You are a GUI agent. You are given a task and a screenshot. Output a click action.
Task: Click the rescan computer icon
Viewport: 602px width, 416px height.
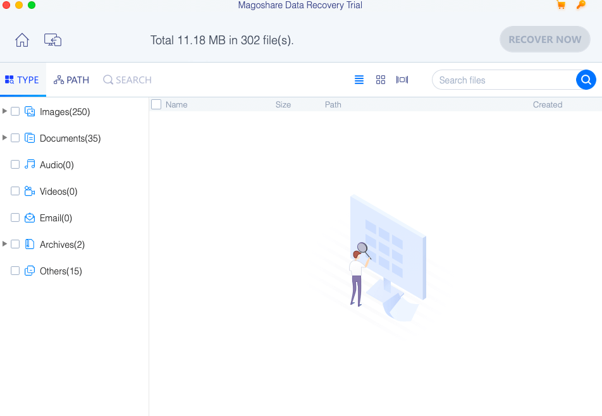pyautogui.click(x=52, y=40)
